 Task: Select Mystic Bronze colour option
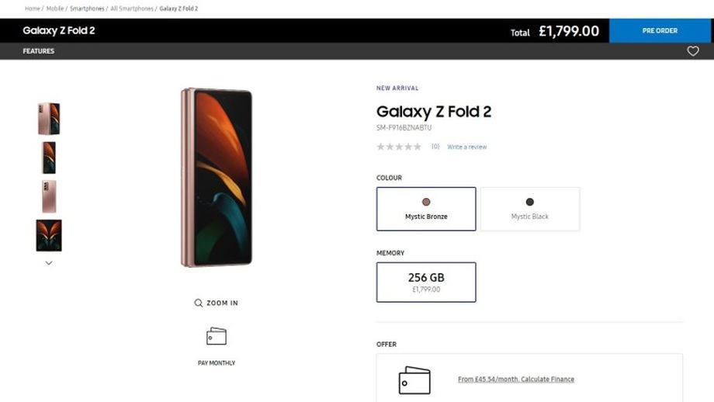pos(426,209)
